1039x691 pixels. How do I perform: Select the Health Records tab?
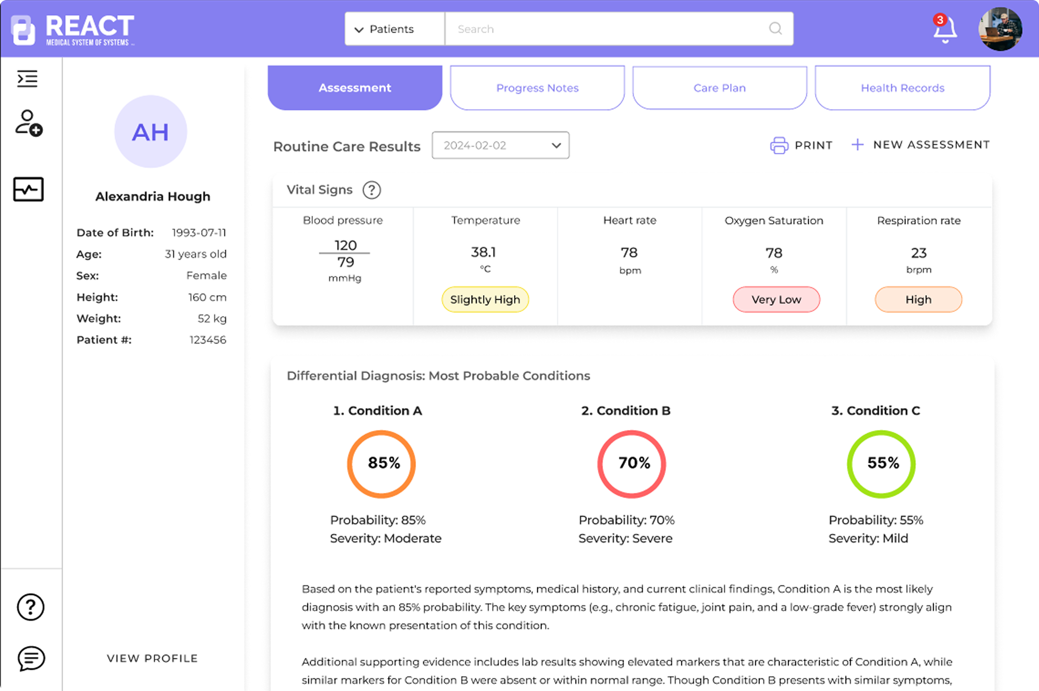pos(902,88)
